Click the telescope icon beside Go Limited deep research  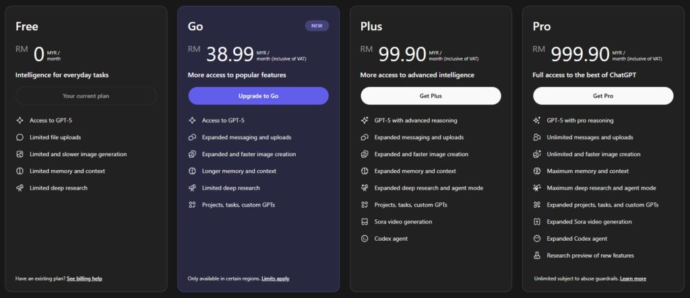[x=192, y=188]
